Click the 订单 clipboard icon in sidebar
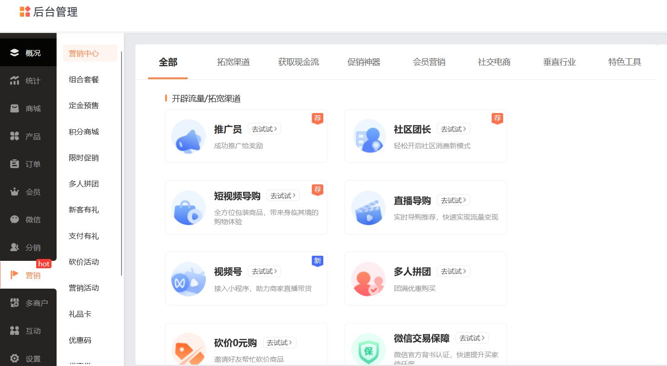Viewport: 667px width, 366px height. (14, 164)
